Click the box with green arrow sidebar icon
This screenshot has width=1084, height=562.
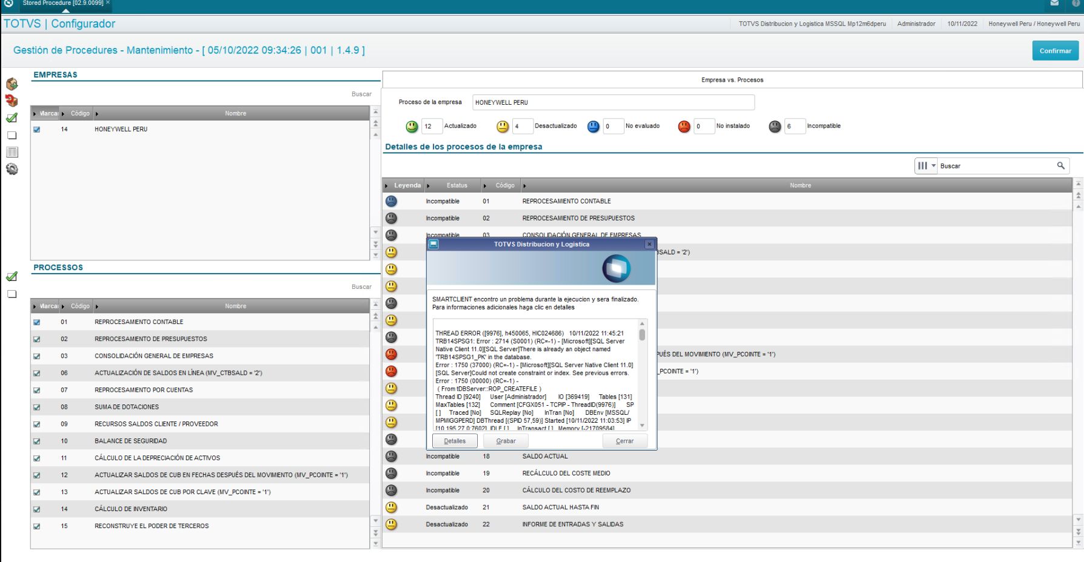(12, 84)
